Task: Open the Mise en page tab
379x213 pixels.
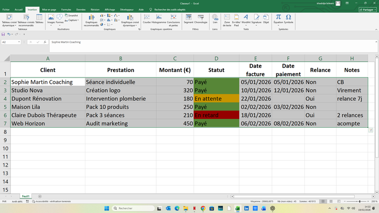Action: click(x=49, y=9)
